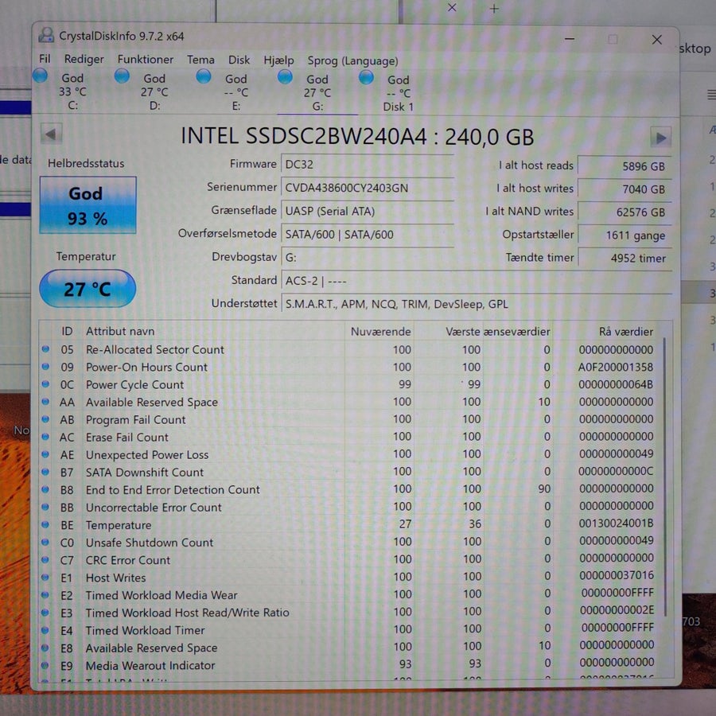Click status dot for Unexpected Power Loss

[45, 454]
